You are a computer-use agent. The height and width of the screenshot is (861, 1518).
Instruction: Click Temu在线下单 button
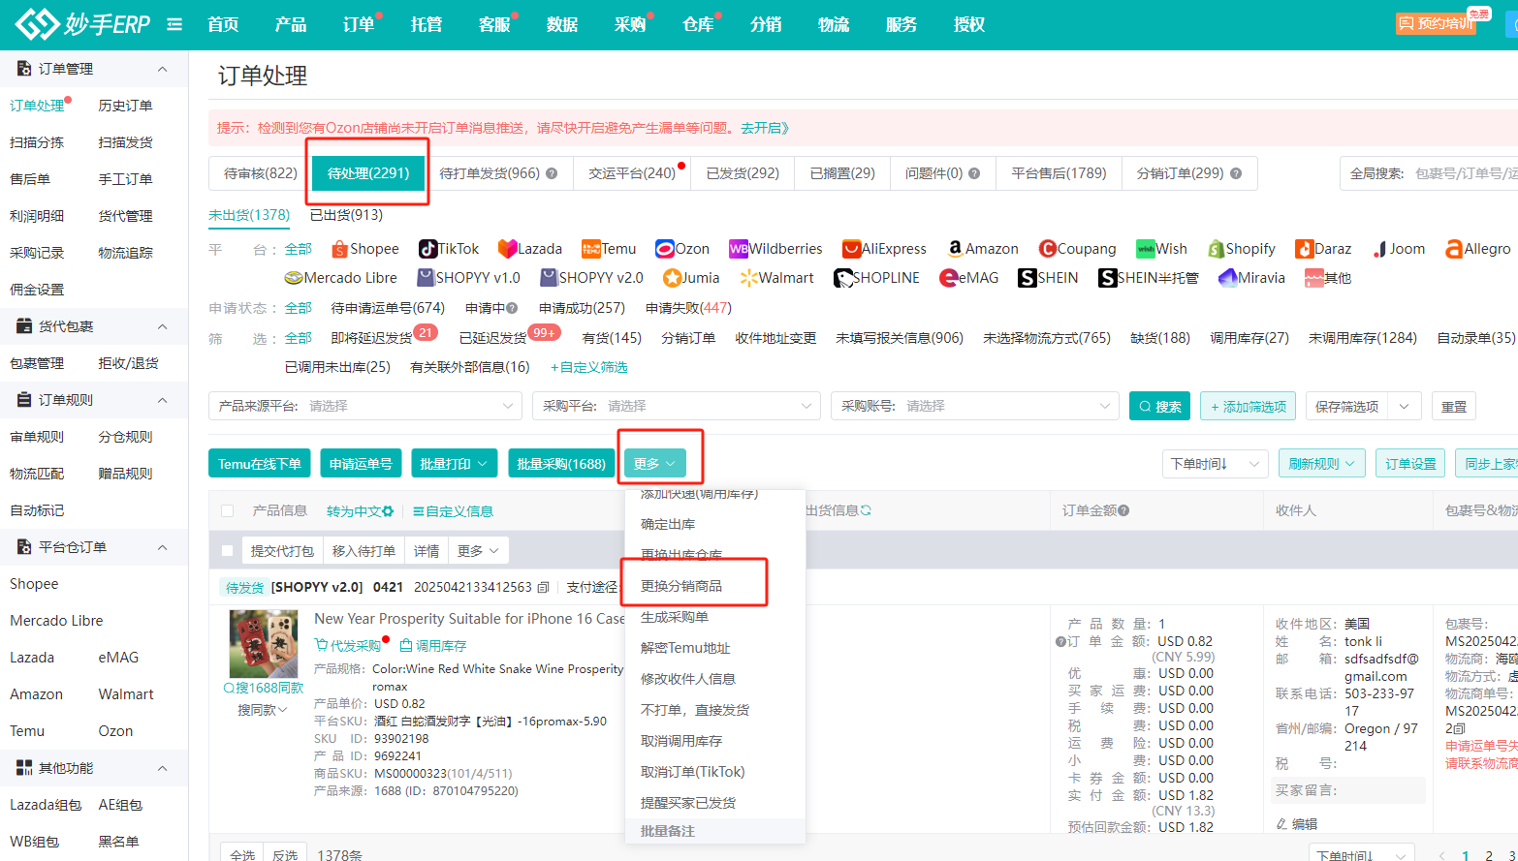tap(260, 464)
